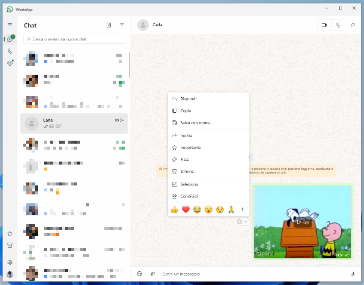Open starred messages in sidebar

(x=10, y=234)
